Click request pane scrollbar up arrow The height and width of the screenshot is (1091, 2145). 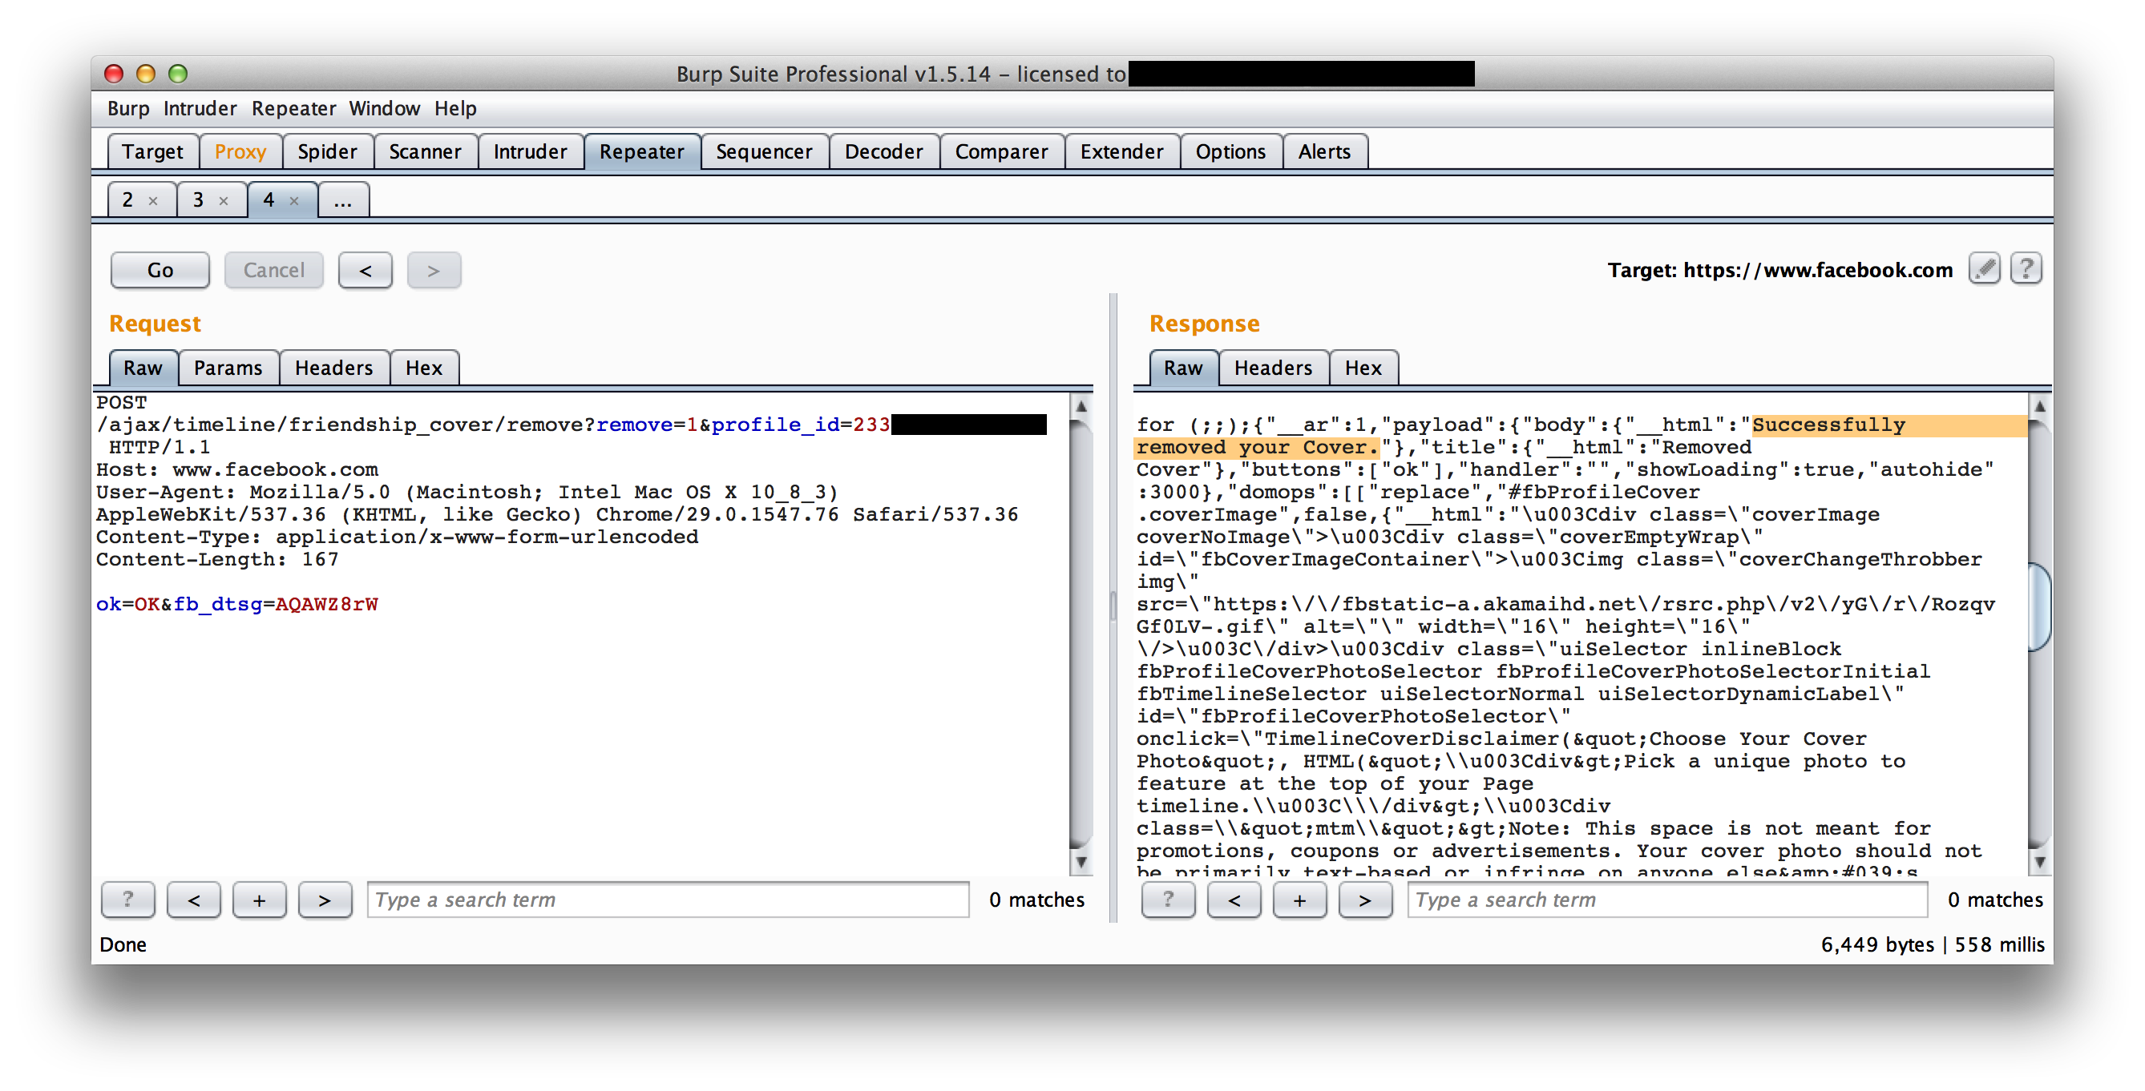tap(1081, 406)
